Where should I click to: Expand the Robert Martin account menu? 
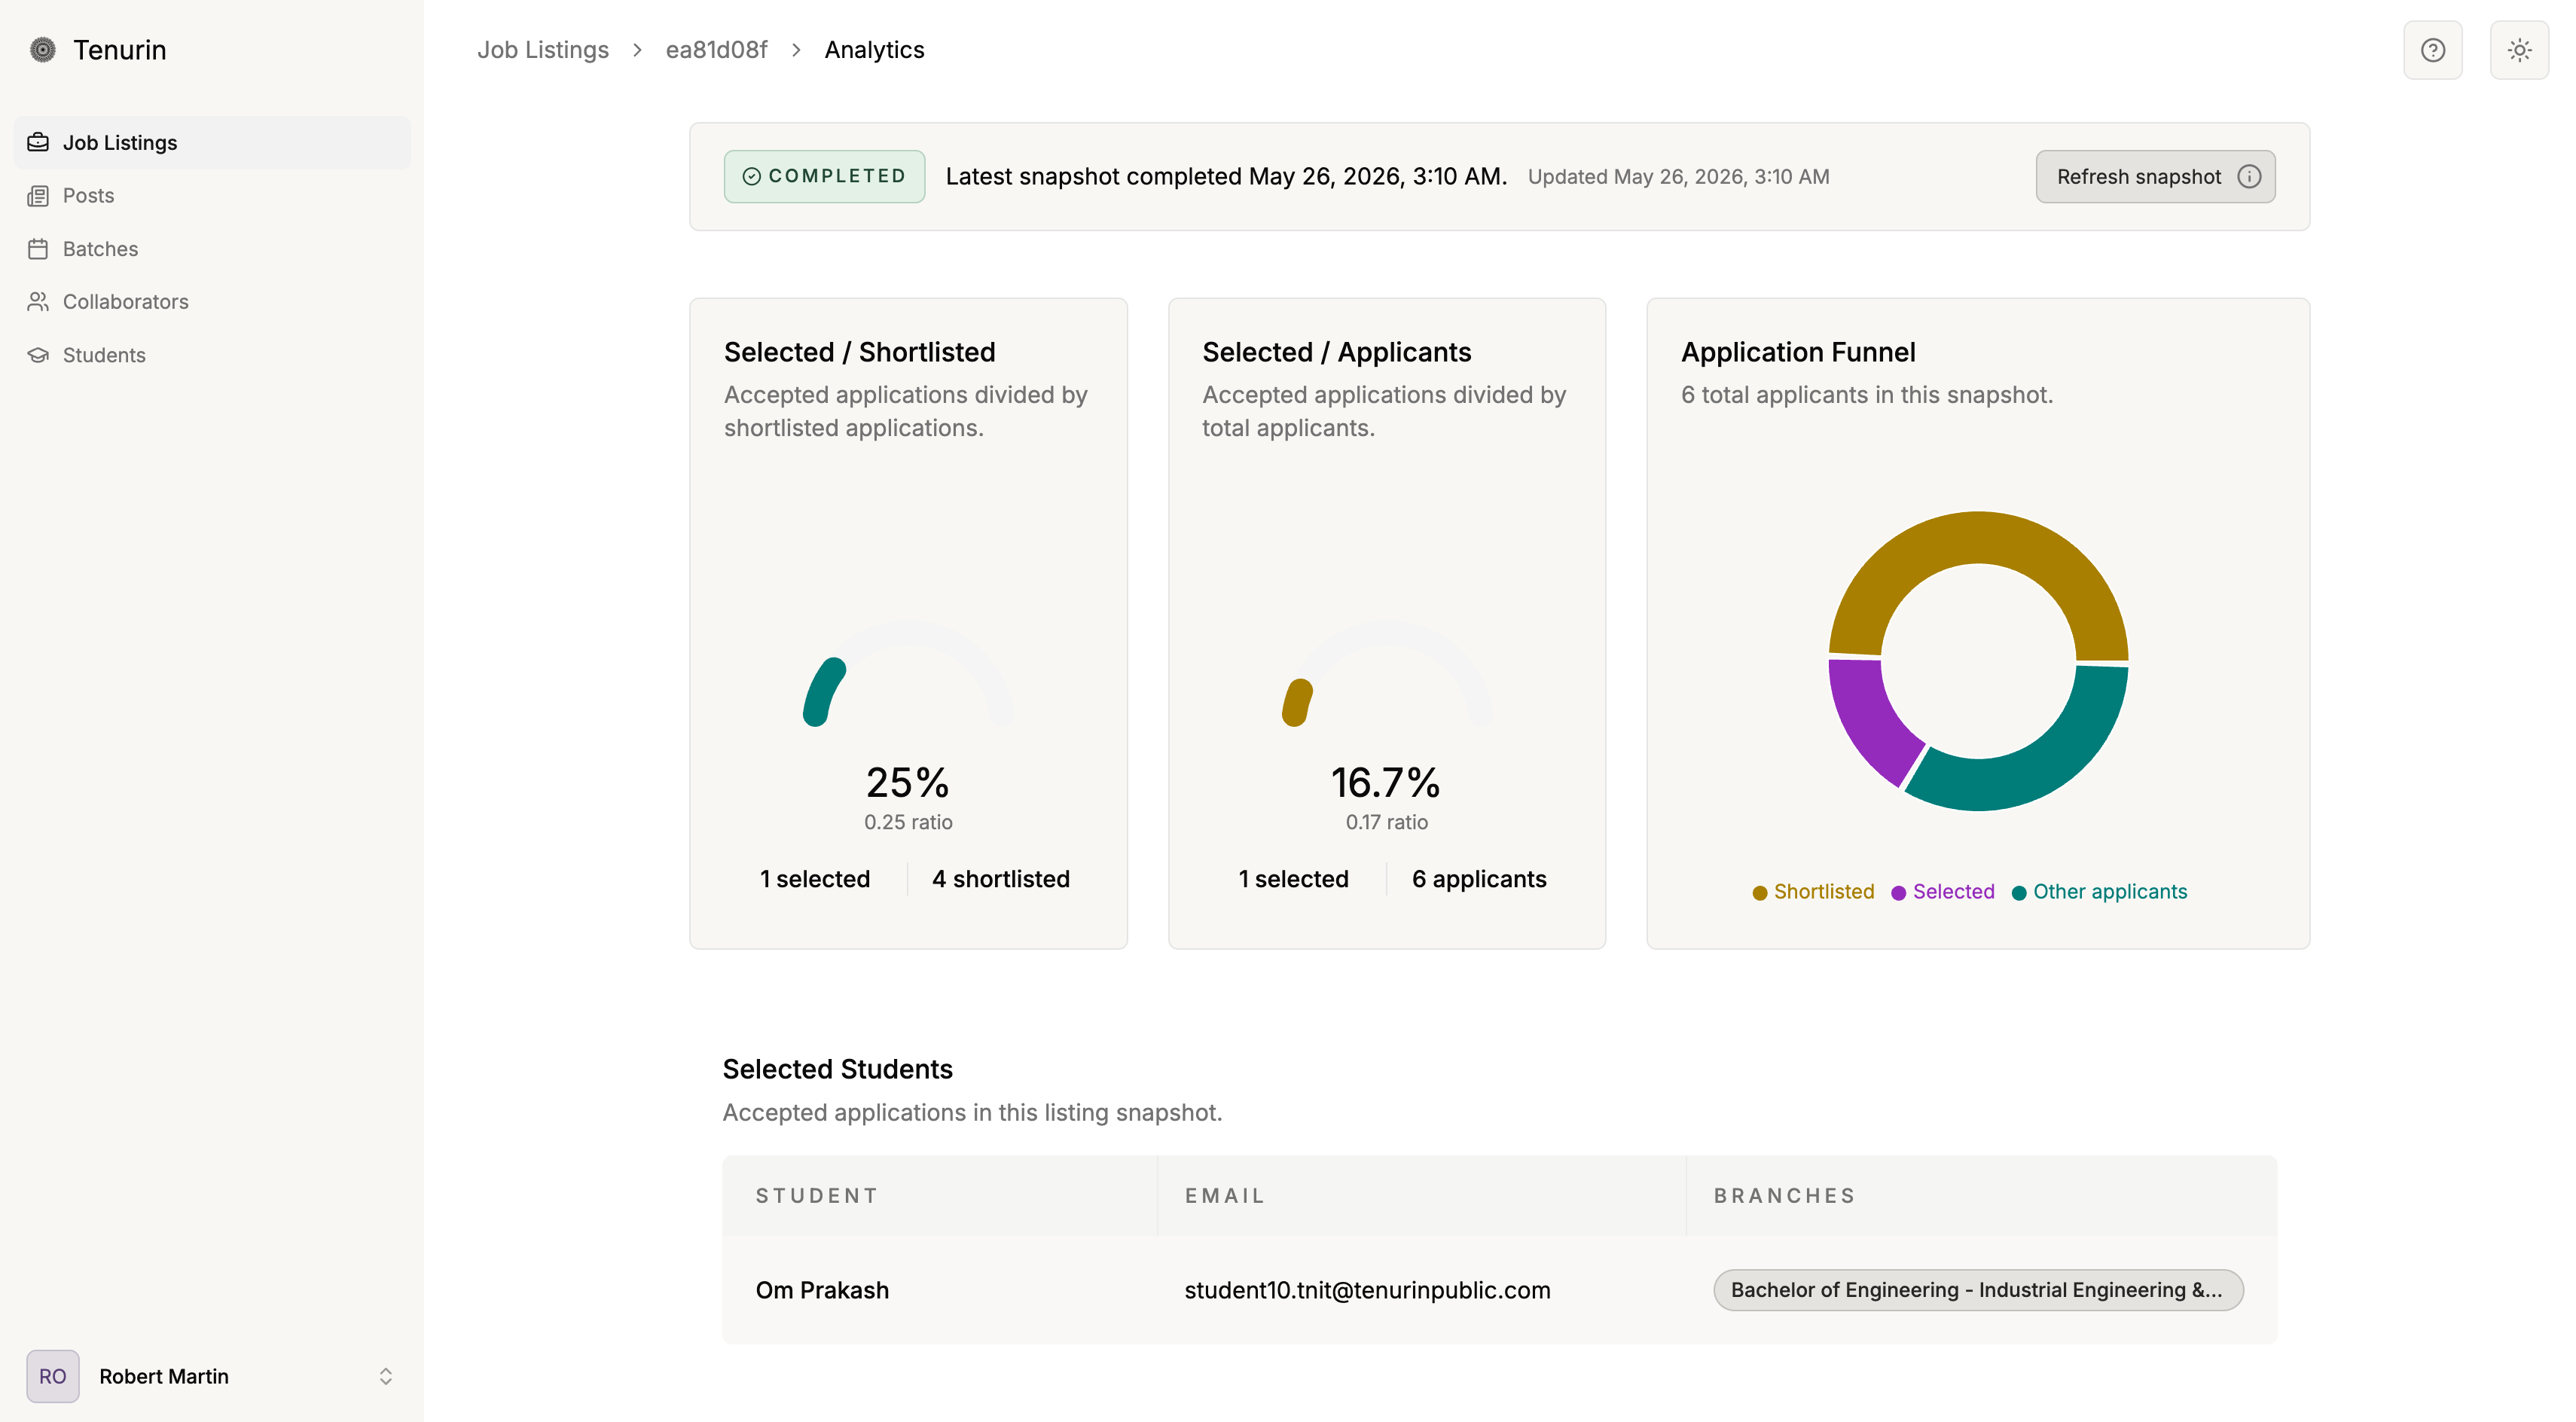pos(212,1376)
